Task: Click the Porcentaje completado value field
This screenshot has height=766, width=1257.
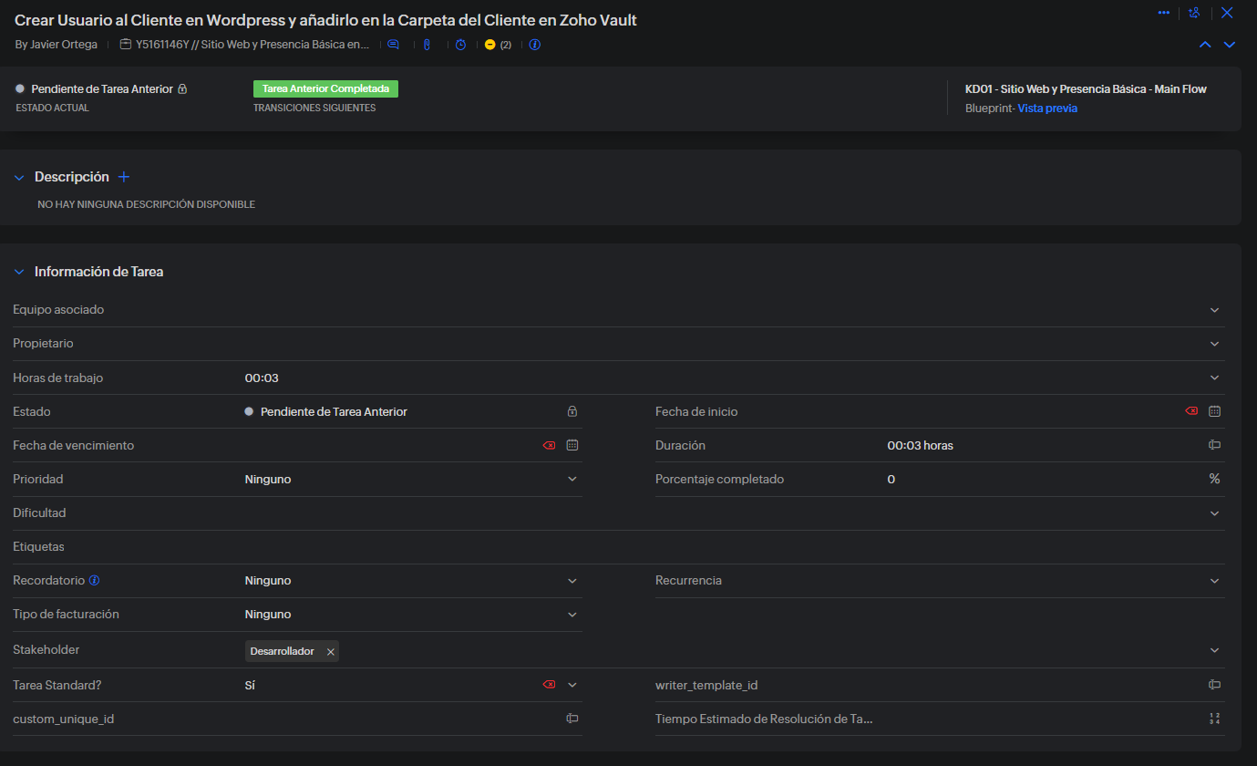Action: tap(1039, 479)
